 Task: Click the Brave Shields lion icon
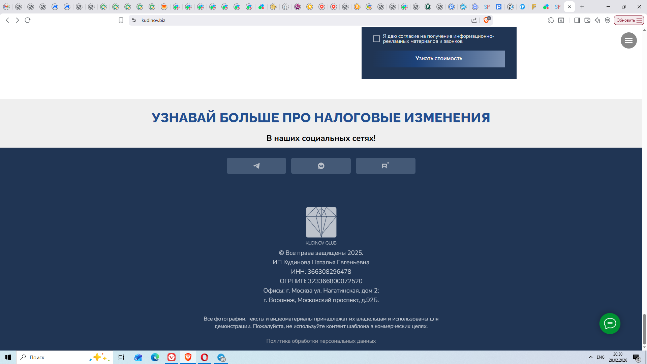coord(486,20)
